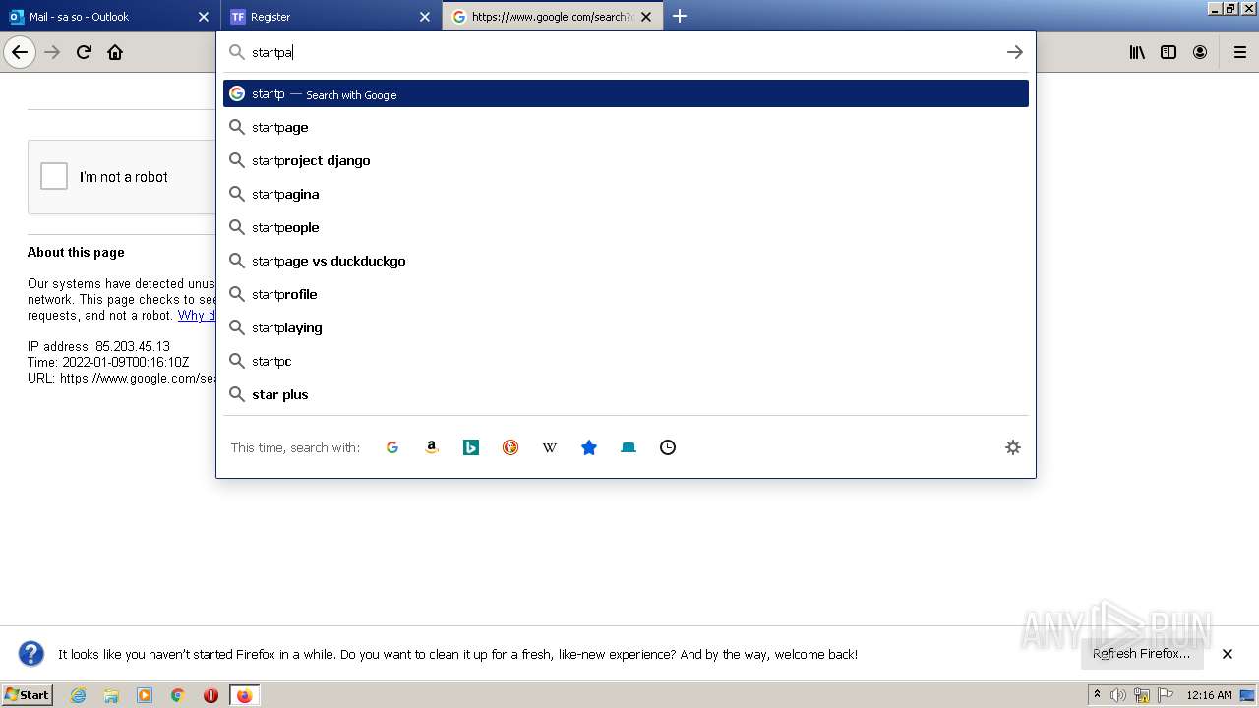The width and height of the screenshot is (1259, 708).
Task: Open search settings gear
Action: pyautogui.click(x=1013, y=447)
